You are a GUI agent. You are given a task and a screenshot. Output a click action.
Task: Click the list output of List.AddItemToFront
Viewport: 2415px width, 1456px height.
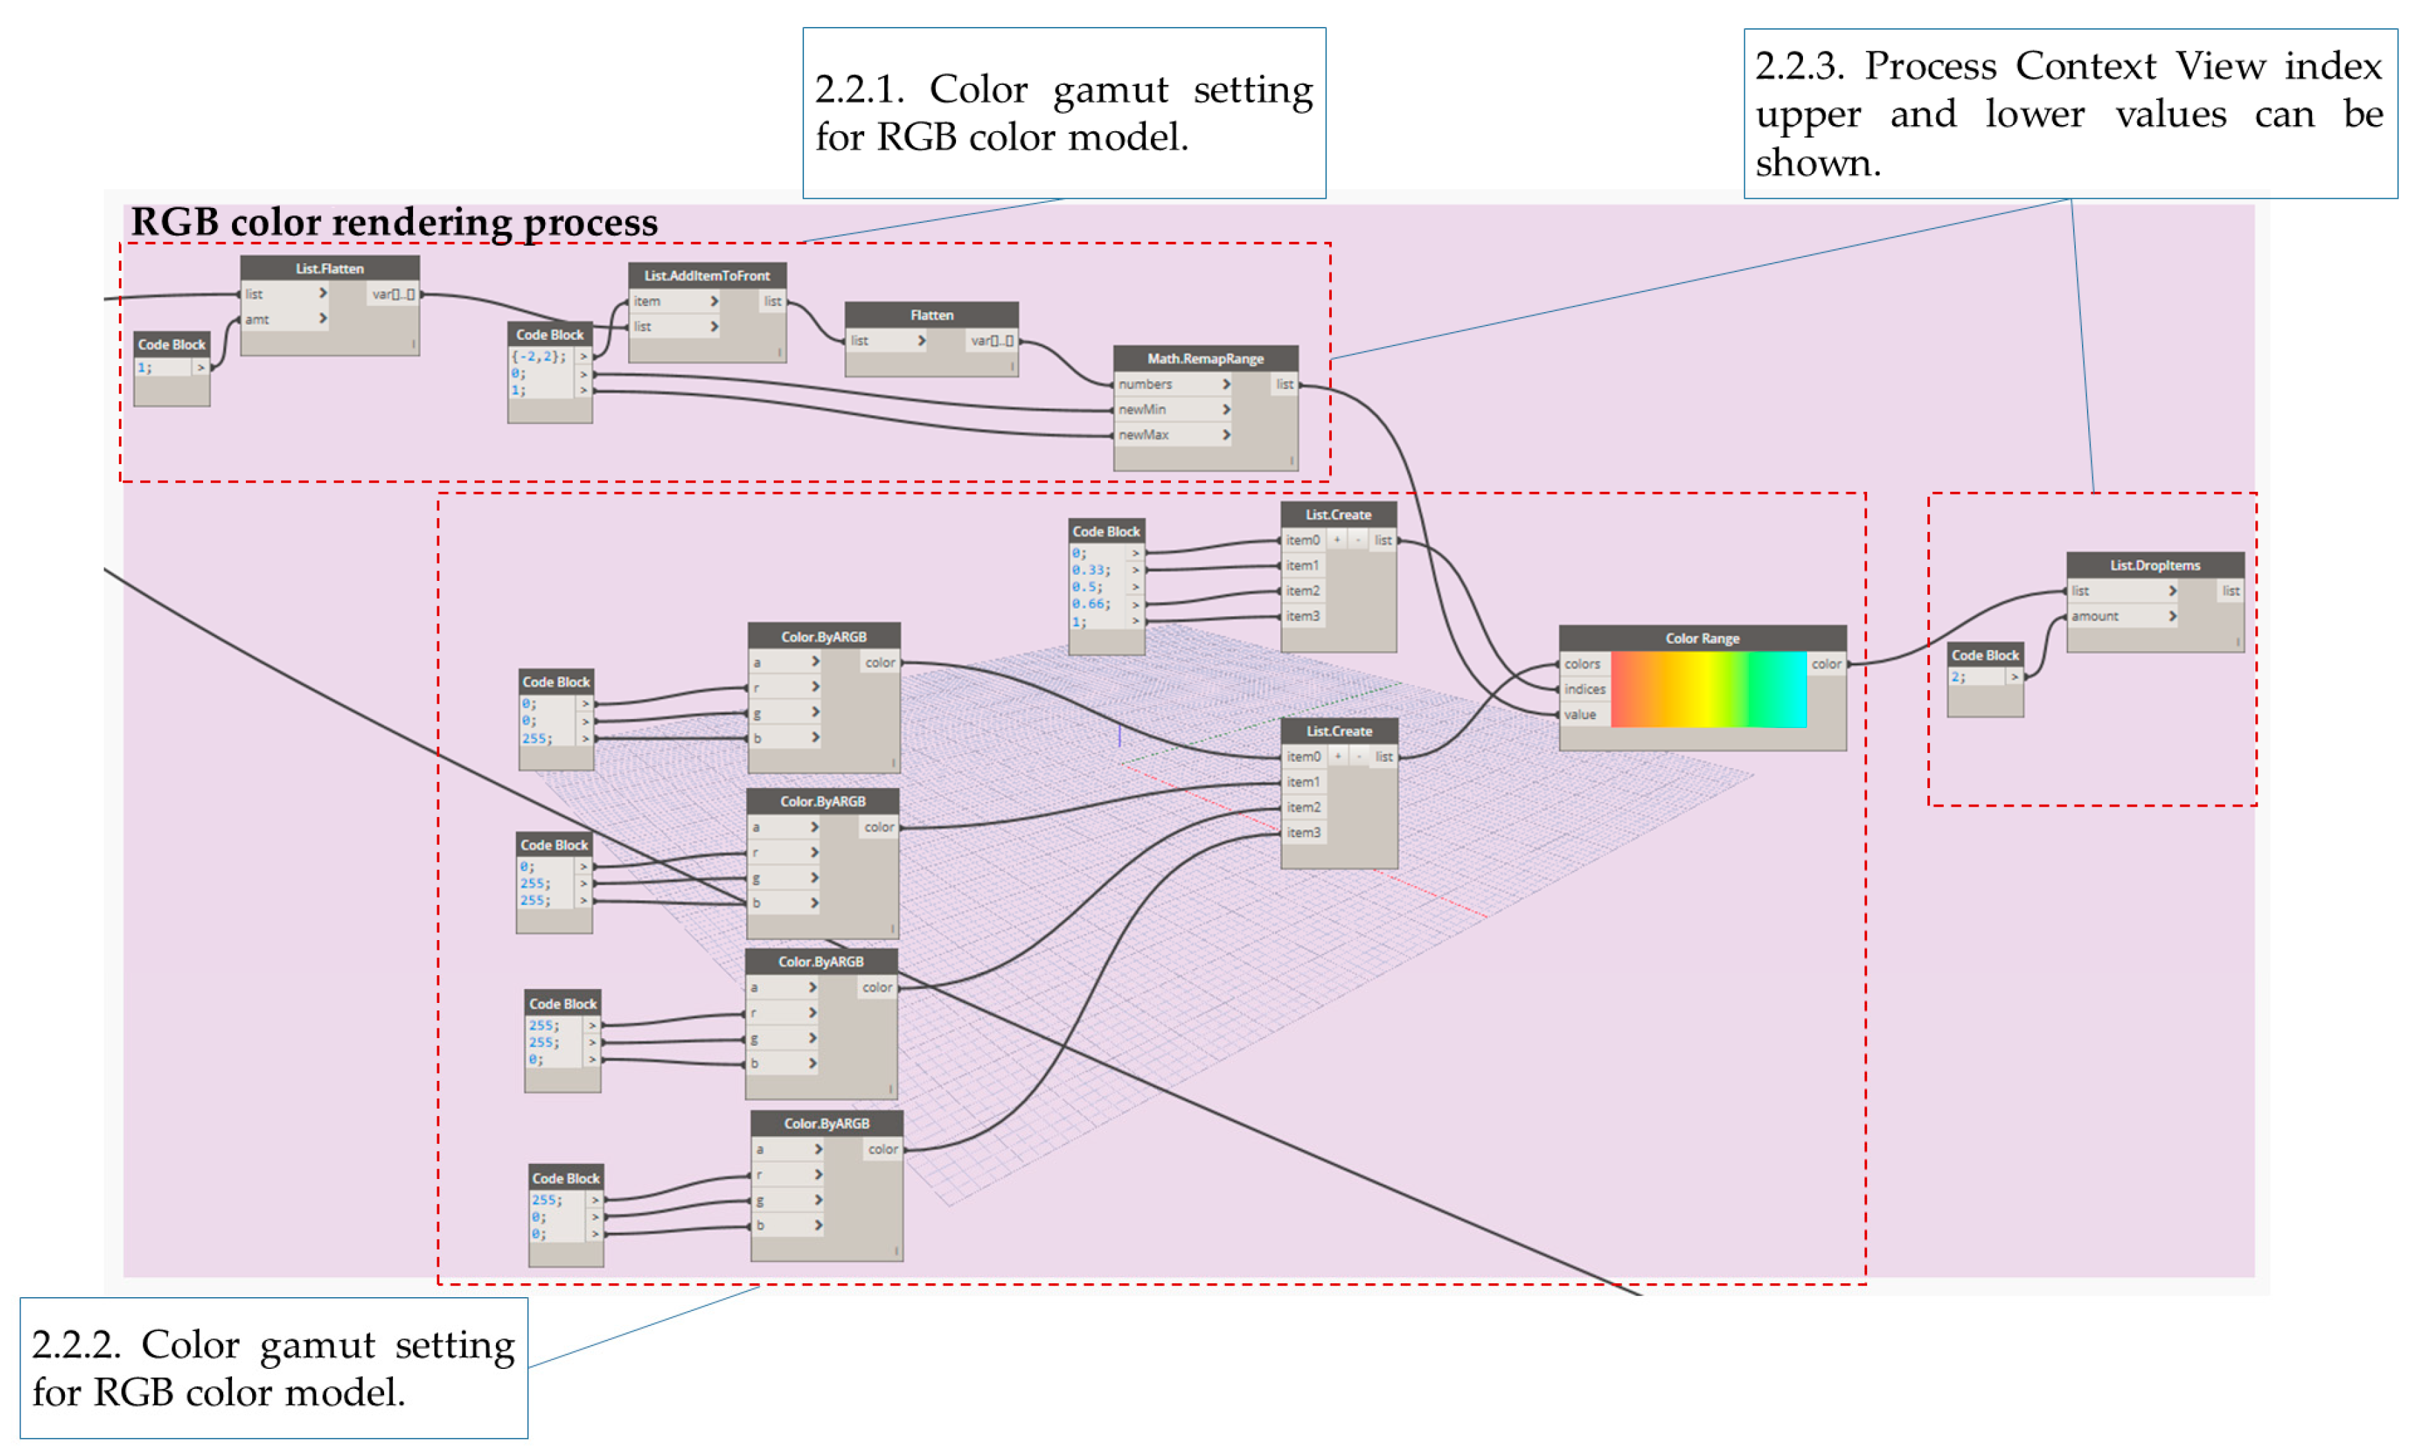click(x=772, y=302)
